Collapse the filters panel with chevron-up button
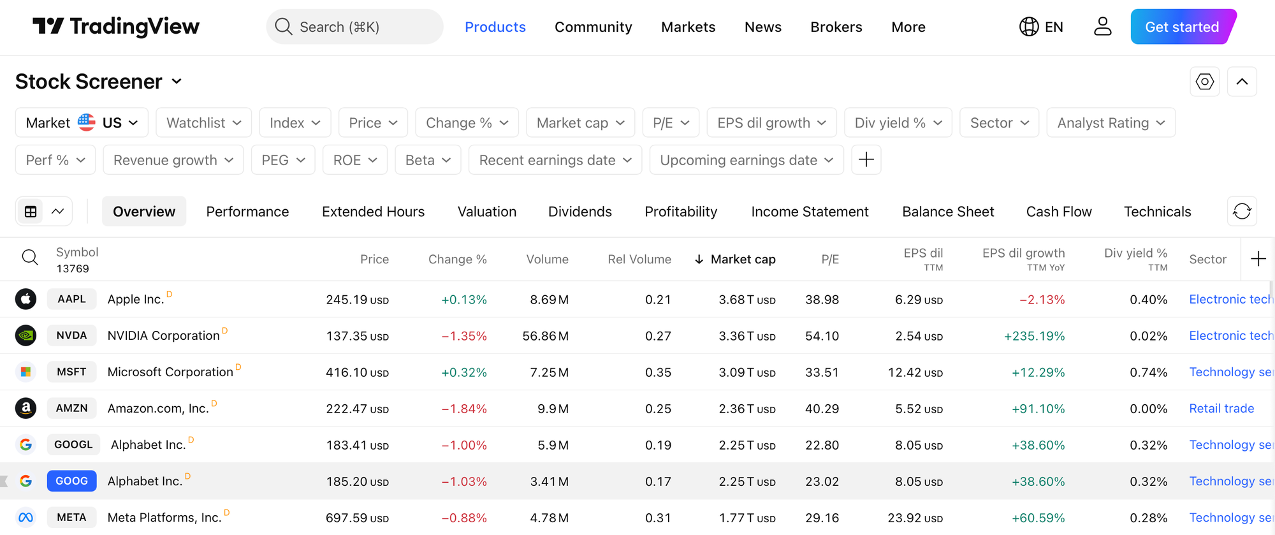Screen dimensions: 1275x535 click(1242, 82)
